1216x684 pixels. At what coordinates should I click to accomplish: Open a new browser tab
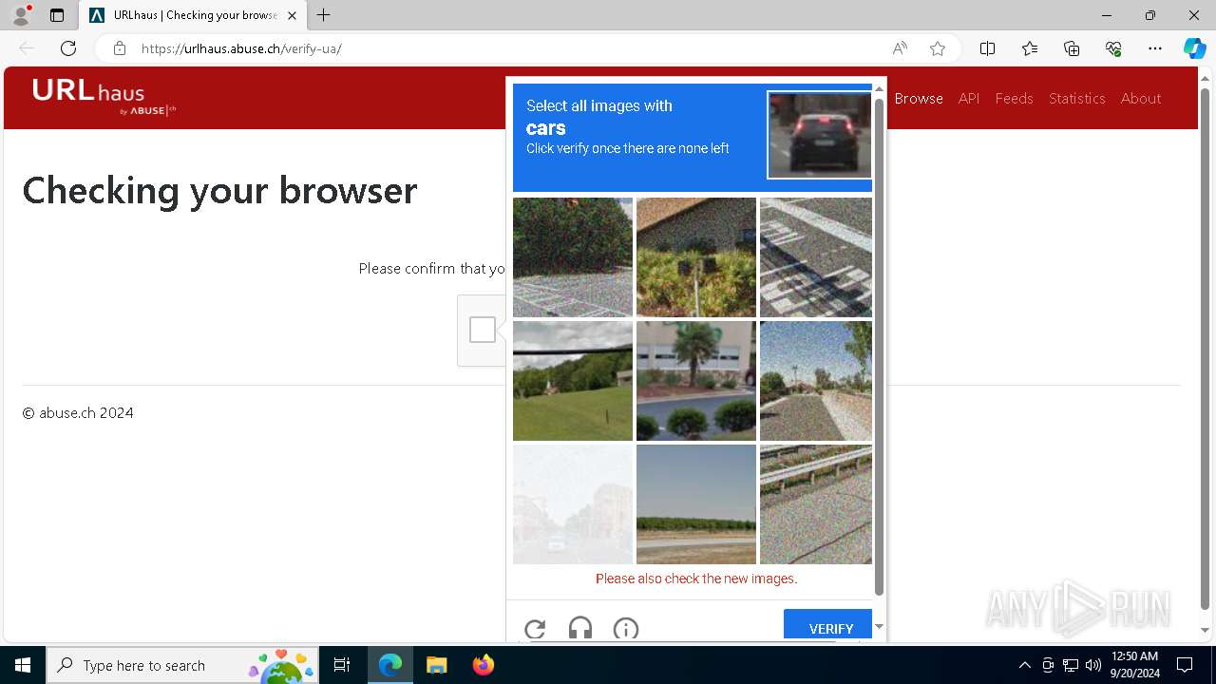pyautogui.click(x=324, y=15)
